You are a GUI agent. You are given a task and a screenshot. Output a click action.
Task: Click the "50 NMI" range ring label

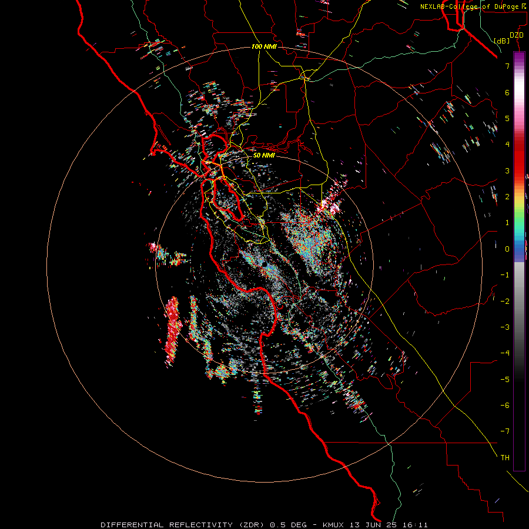(264, 155)
